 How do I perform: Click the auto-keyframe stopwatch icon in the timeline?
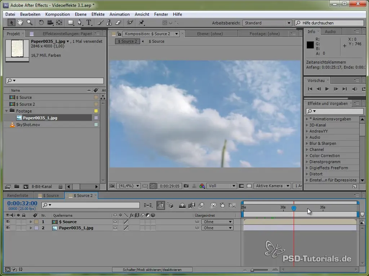(x=222, y=206)
